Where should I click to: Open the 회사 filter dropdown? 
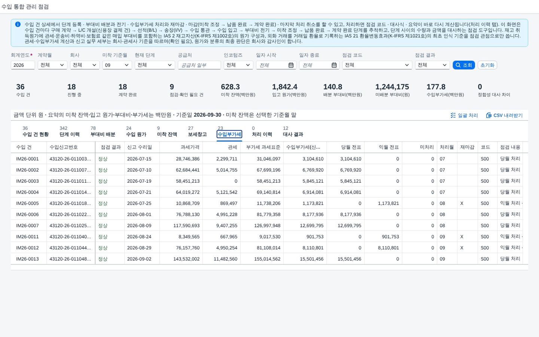pos(85,65)
